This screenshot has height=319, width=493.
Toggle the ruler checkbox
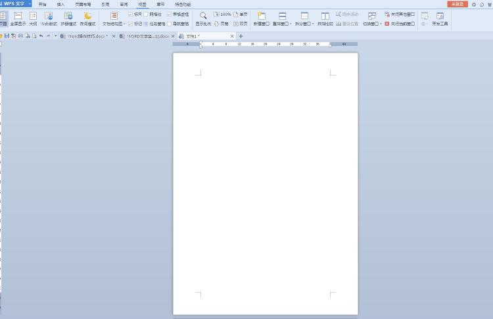coord(131,14)
